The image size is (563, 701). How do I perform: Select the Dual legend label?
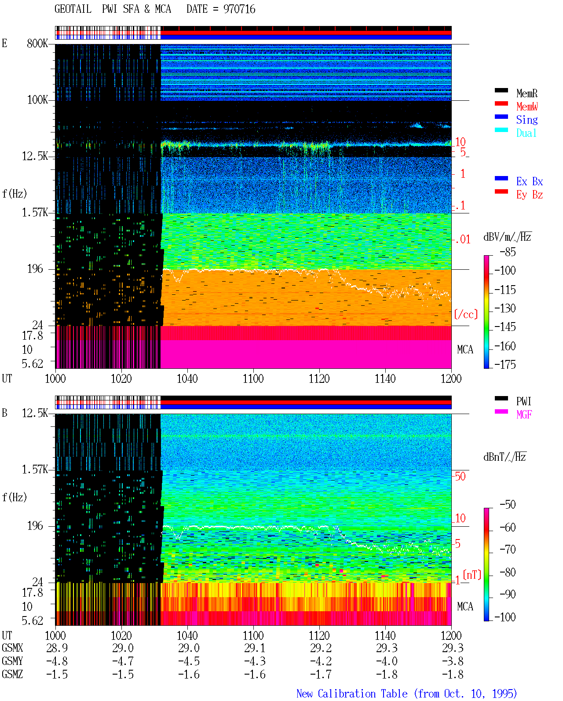coord(527,133)
